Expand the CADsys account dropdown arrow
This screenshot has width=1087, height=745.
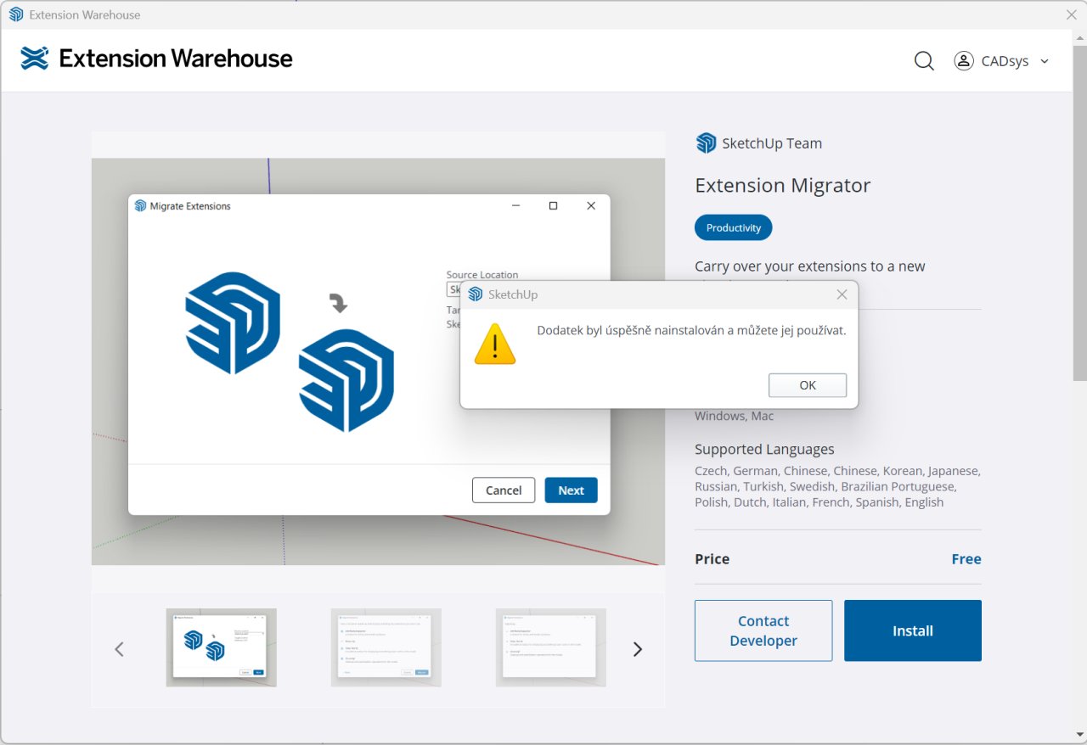click(x=1045, y=61)
